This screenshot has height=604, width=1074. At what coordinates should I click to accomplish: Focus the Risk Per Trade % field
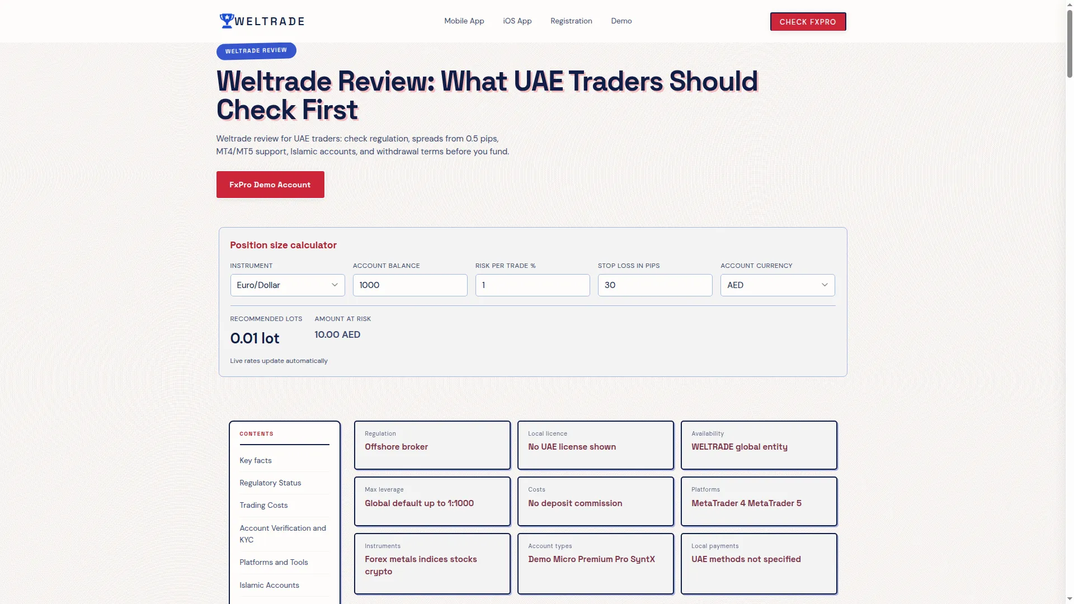point(533,285)
